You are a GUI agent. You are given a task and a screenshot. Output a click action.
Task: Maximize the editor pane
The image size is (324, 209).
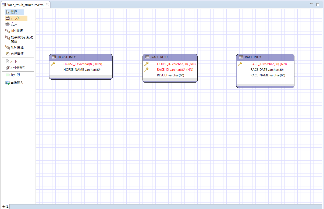[318, 4]
